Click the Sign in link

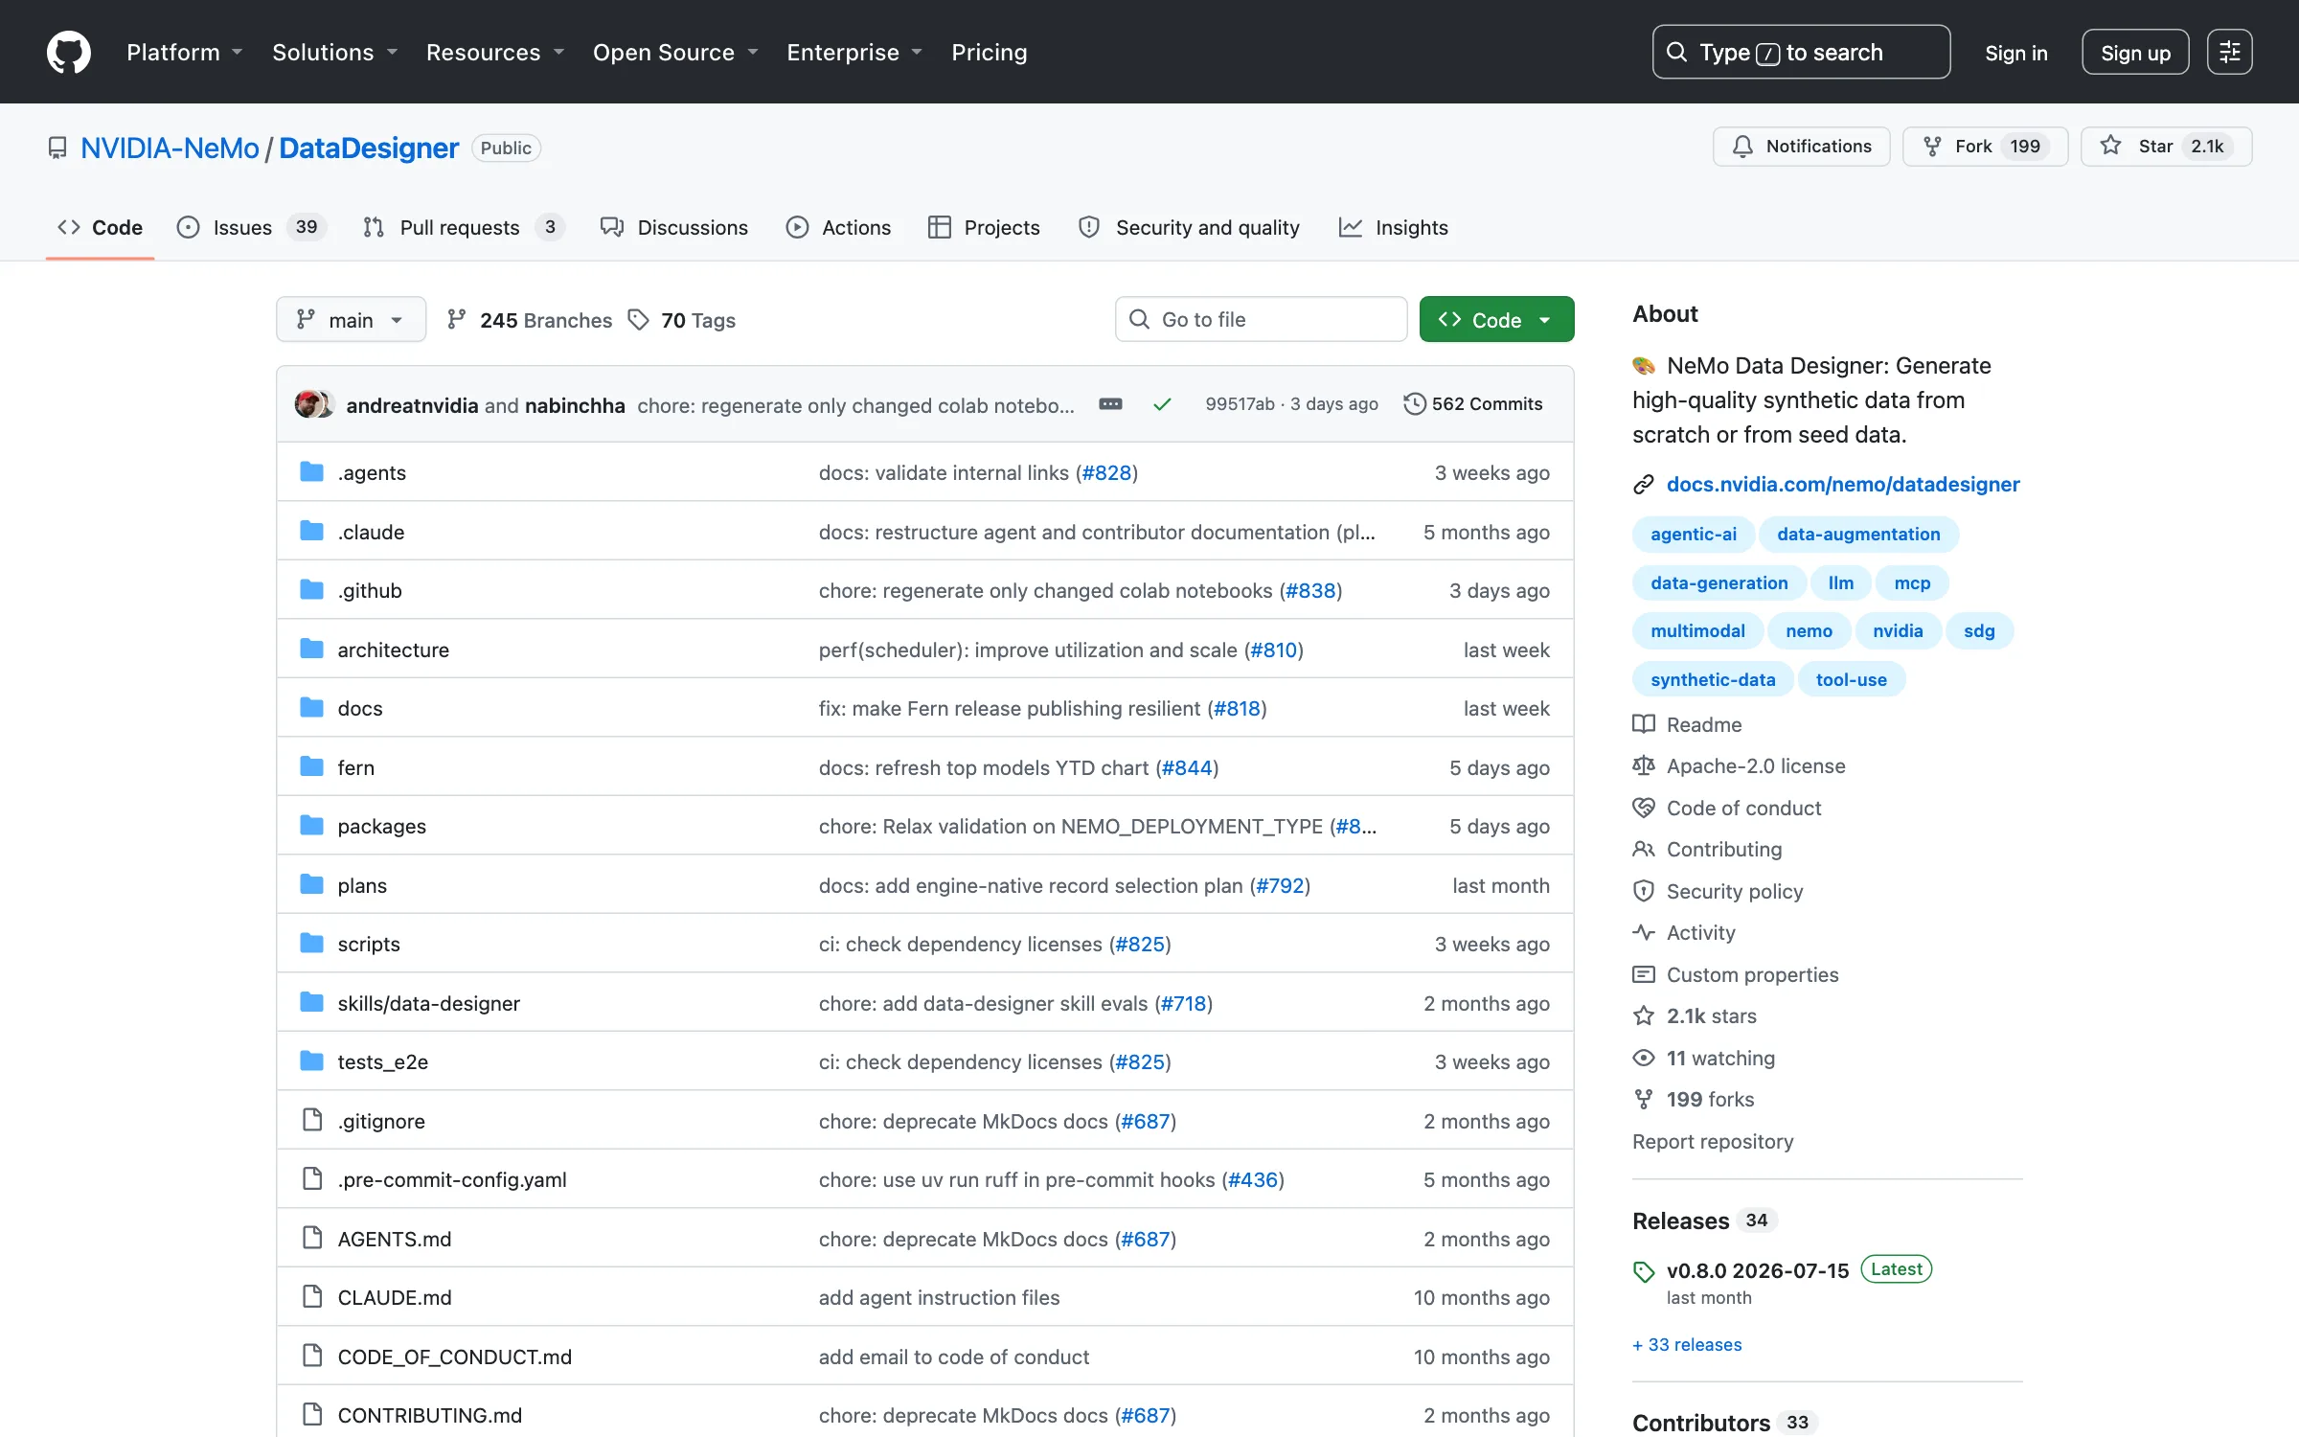[2015, 53]
